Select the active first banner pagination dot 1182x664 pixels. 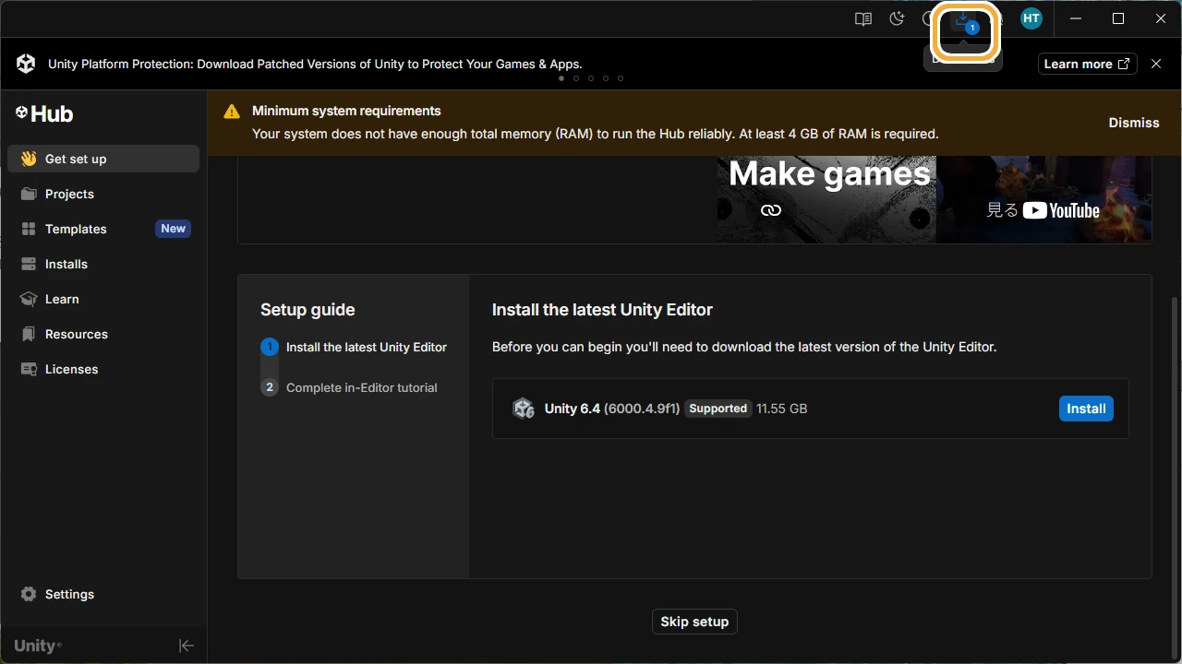(561, 78)
